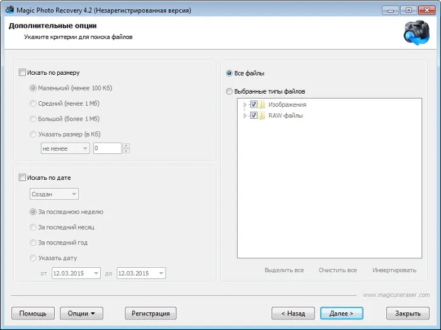The image size is (441, 330).
Task: Click the RAW-файлы folder icon
Action: click(x=262, y=116)
